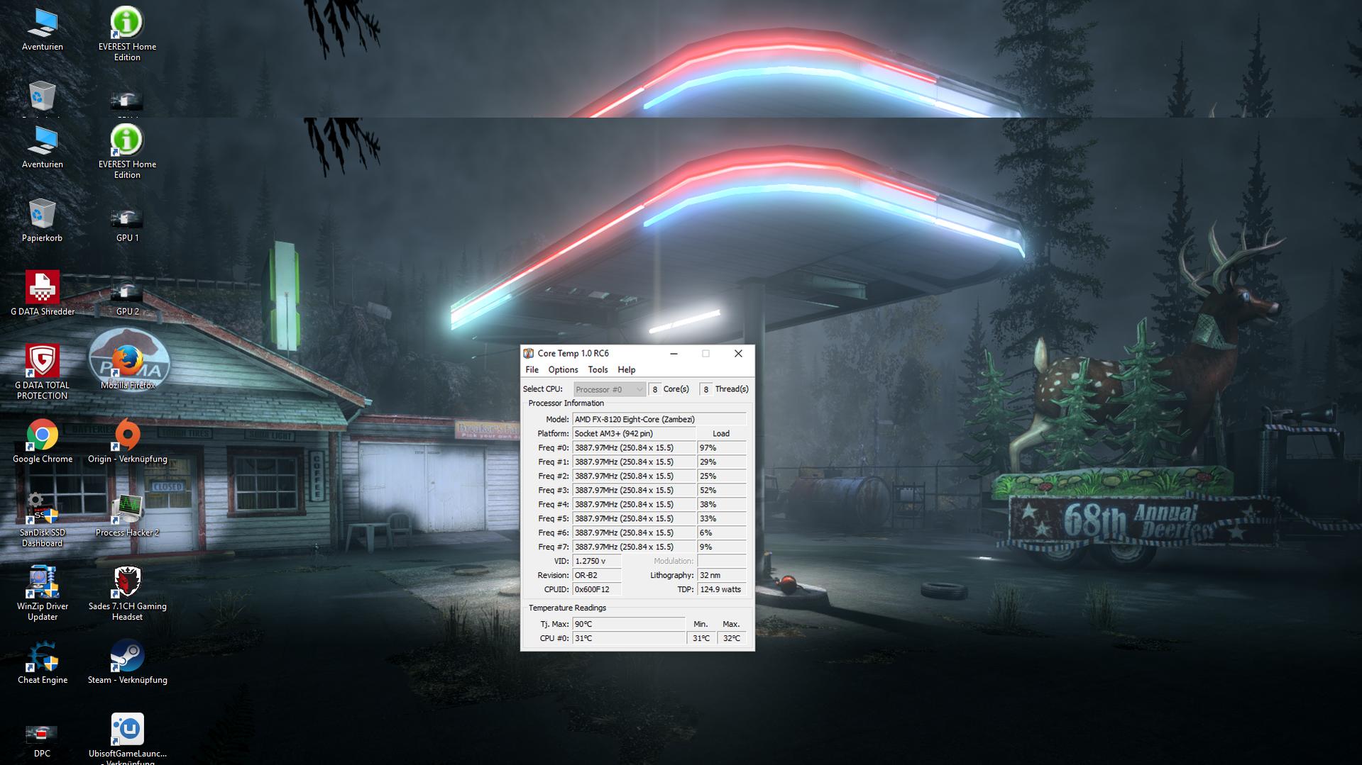Click the VID value 1.2750 v
The image size is (1362, 765).
(597, 561)
